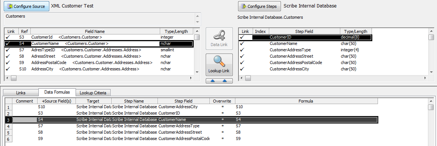Click Overwrite asterisk for CustomerID formula row

coord(222,113)
